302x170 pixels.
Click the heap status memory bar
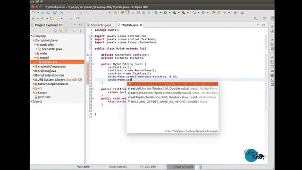[x=181, y=167]
